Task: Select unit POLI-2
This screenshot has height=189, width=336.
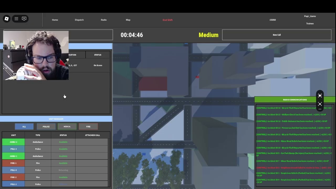Action: (13, 184)
